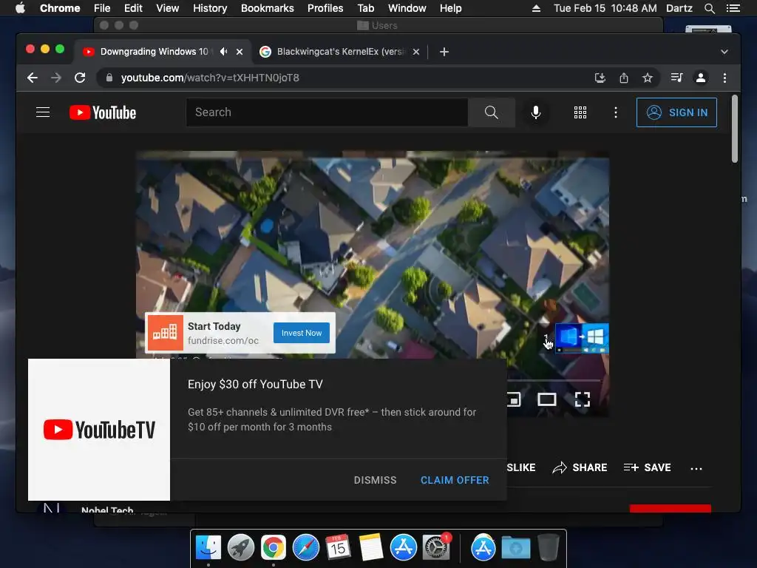757x568 pixels.
Task: Open the Profiles menu in the menu bar
Action: pos(325,8)
